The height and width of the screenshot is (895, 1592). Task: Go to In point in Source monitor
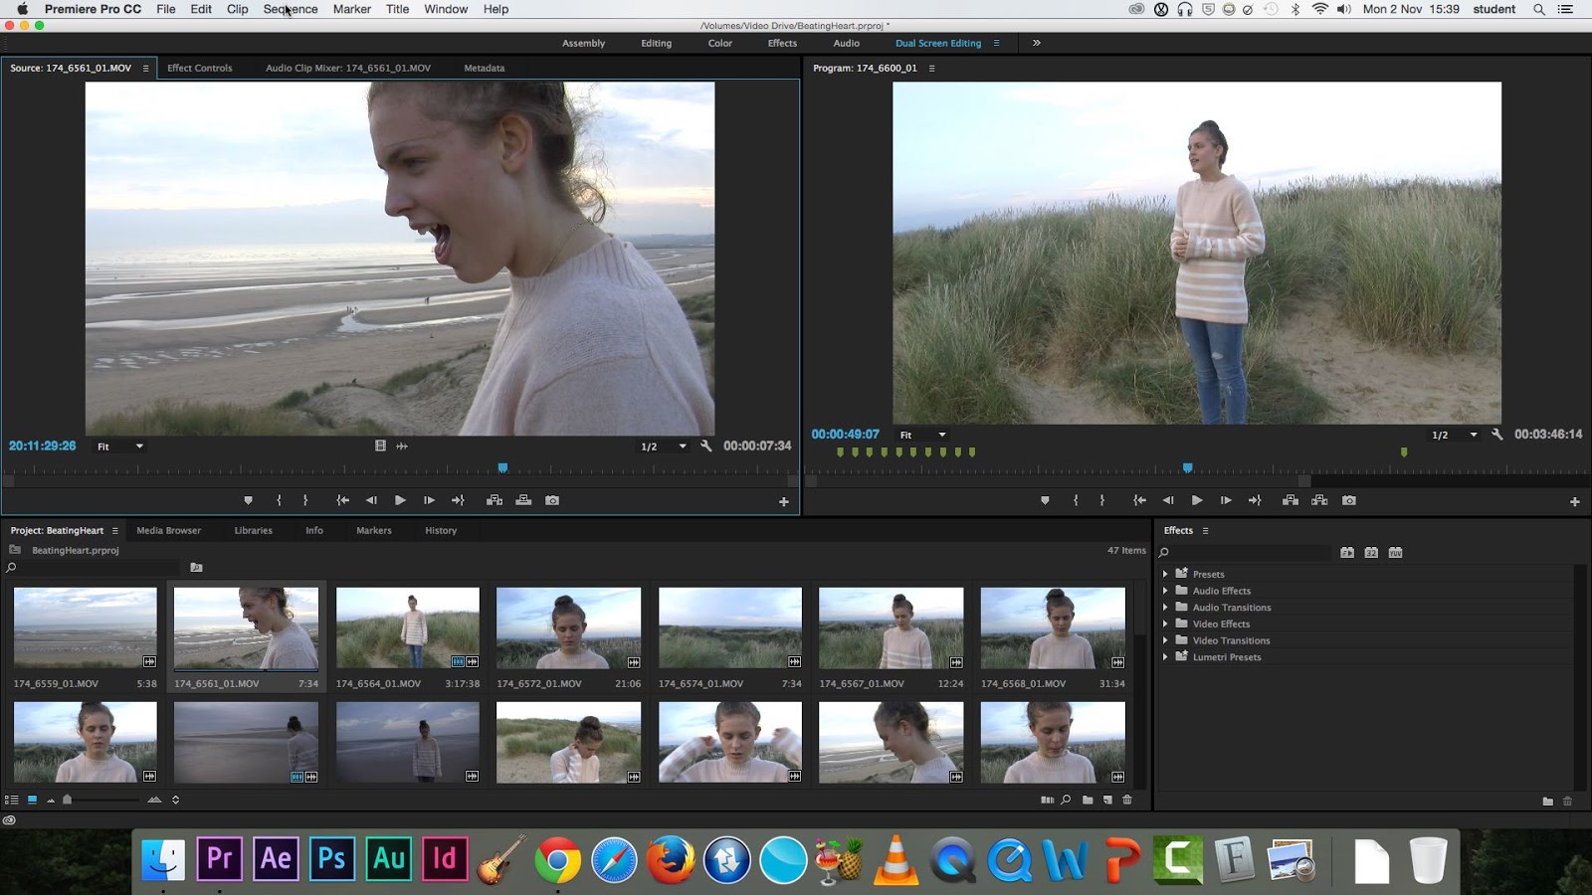(342, 500)
